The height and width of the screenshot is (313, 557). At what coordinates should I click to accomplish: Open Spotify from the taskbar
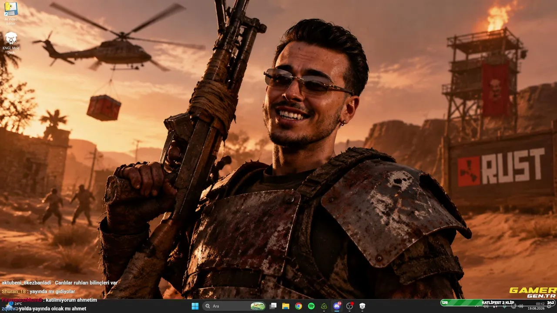click(311, 306)
